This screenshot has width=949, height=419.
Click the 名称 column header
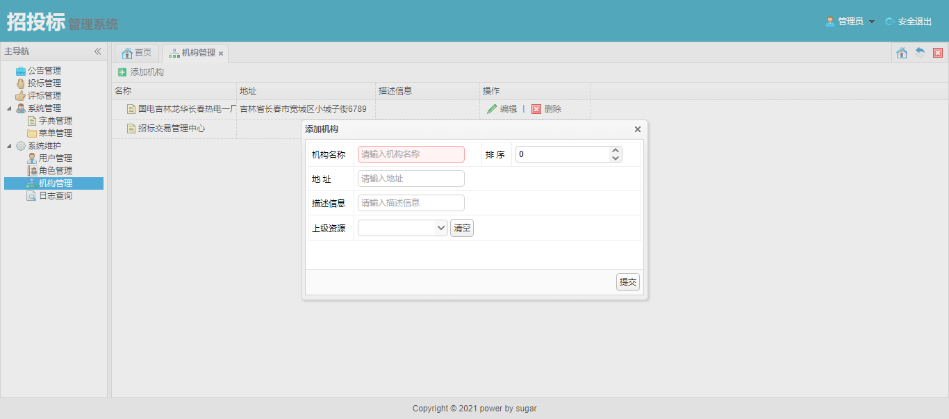(174, 91)
